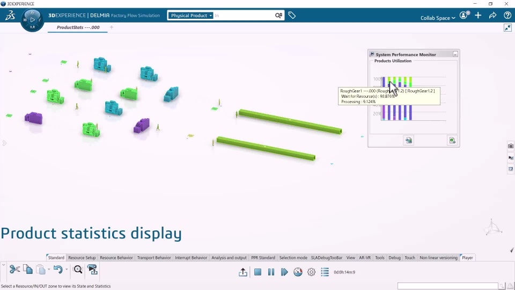
Task: Click the axis orientation triad
Action: pos(493,227)
